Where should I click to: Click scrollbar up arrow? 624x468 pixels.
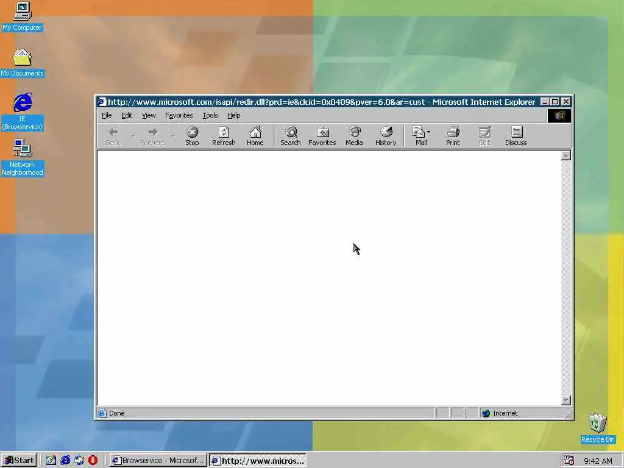coord(566,155)
